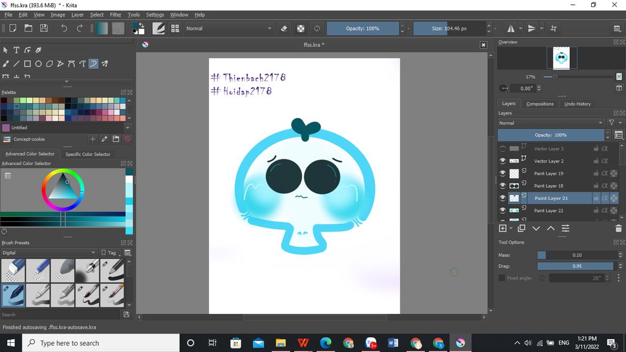Duplicate the selected layer
The image size is (626, 352).
point(521,229)
